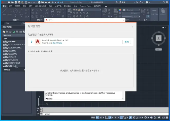Click the gray color swatch beside ByLayer
The height and width of the screenshot is (121, 170).
124,10
